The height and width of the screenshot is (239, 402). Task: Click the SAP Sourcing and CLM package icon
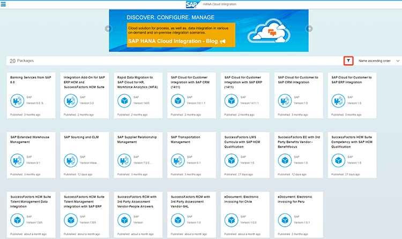tap(71, 159)
